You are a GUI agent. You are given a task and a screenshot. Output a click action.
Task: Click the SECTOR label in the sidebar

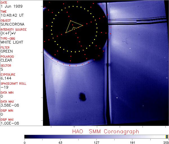point(6,66)
